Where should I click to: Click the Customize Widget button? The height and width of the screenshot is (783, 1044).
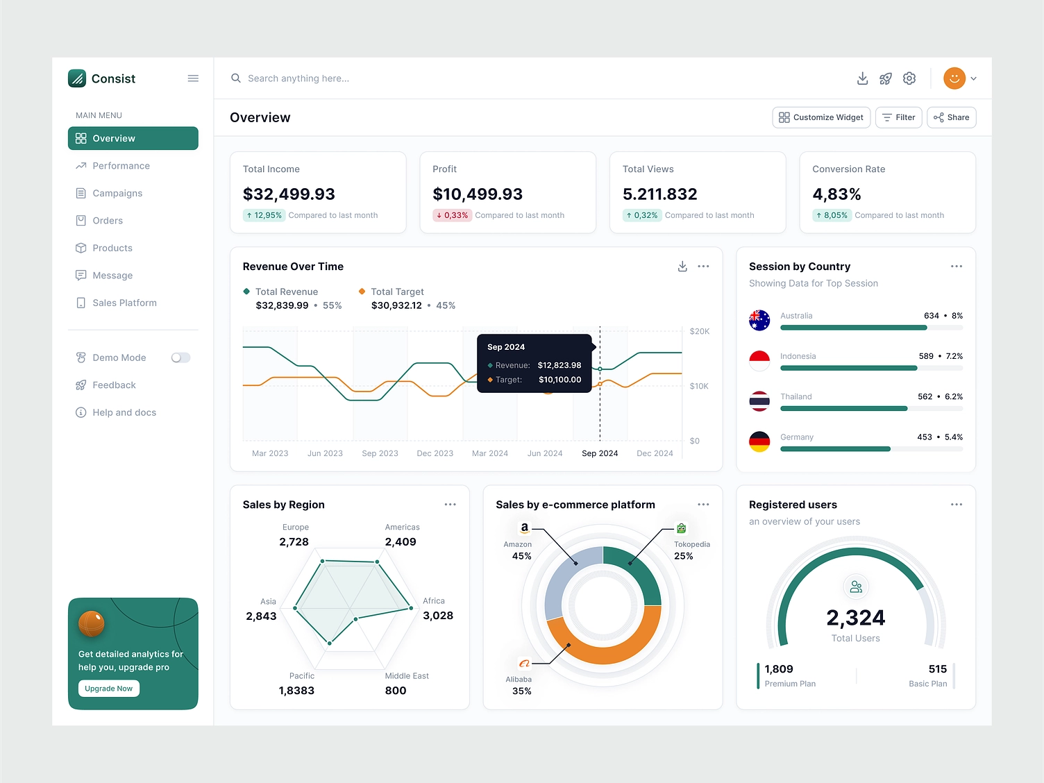pos(821,117)
